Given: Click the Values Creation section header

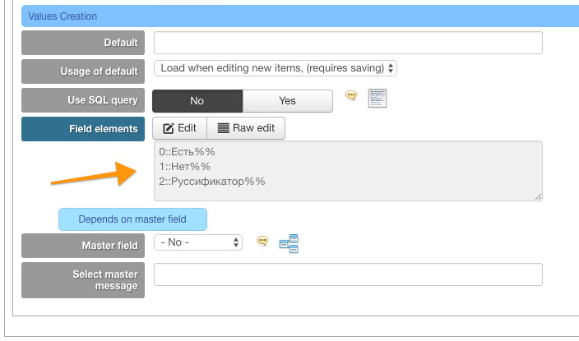Looking at the screenshot, I should (x=300, y=16).
